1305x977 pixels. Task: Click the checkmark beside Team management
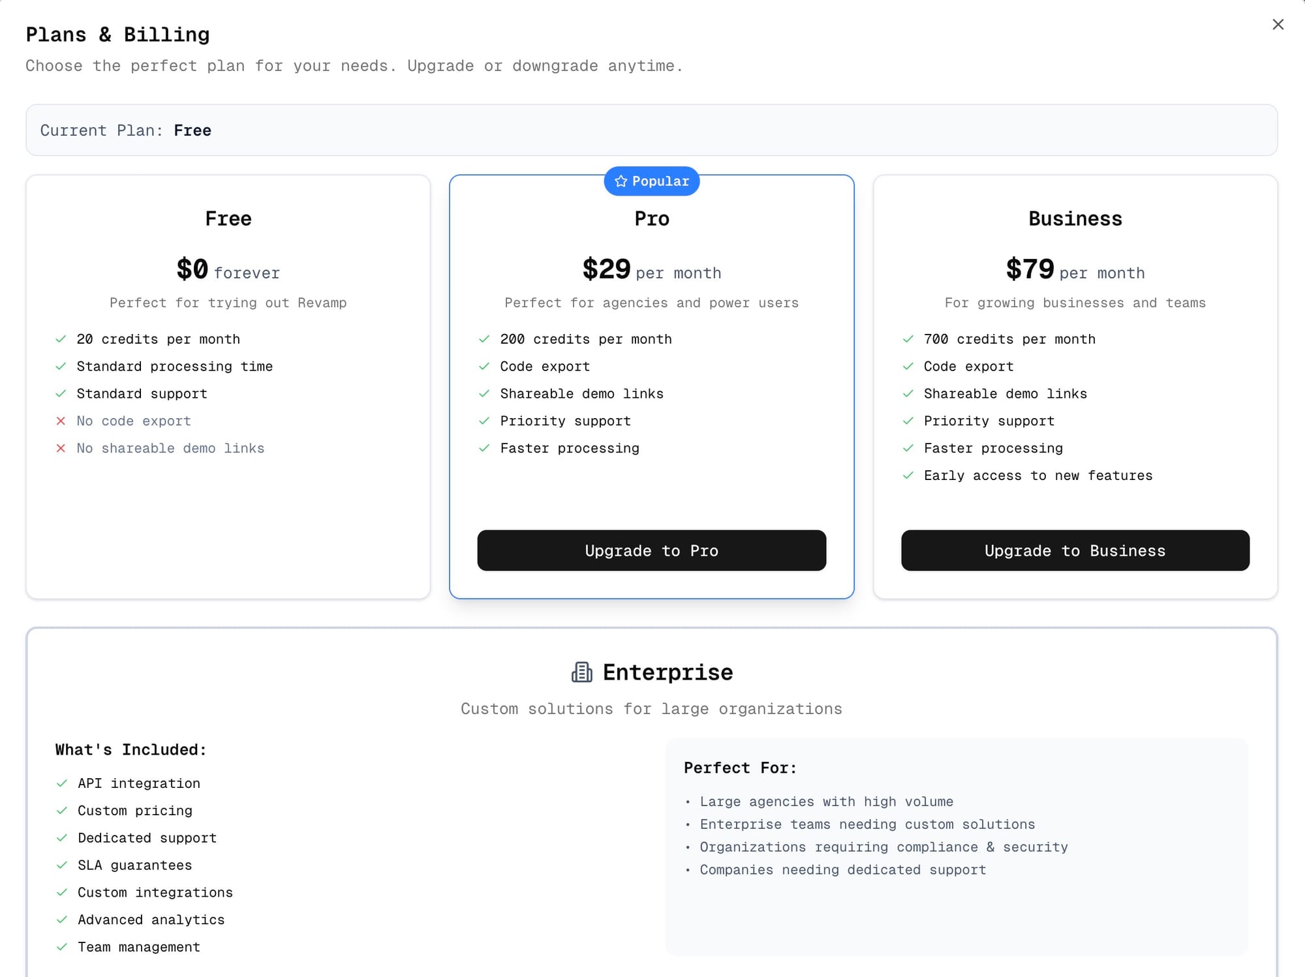(x=63, y=947)
